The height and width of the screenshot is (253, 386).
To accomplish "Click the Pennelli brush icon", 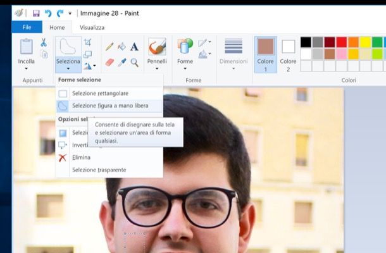I will pyautogui.click(x=157, y=47).
